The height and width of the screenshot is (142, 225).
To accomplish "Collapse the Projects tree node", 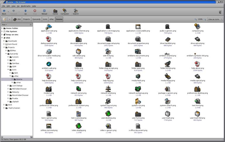I will [x=4, y=47].
